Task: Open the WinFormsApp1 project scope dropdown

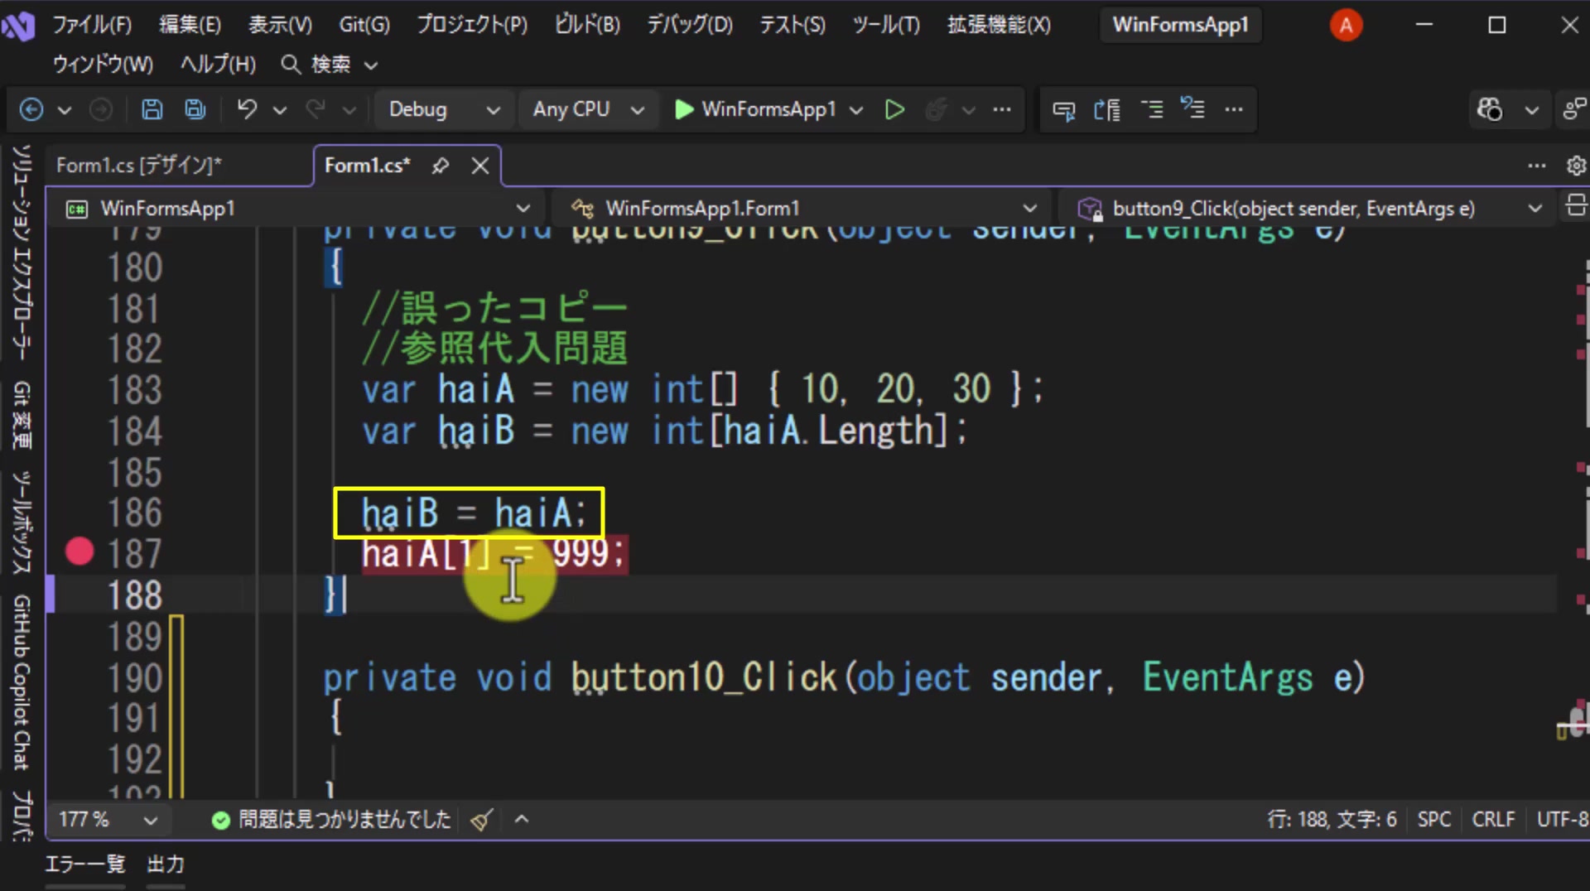Action: tap(298, 208)
